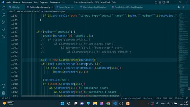Click microphone icon in system tray

point(157,103)
